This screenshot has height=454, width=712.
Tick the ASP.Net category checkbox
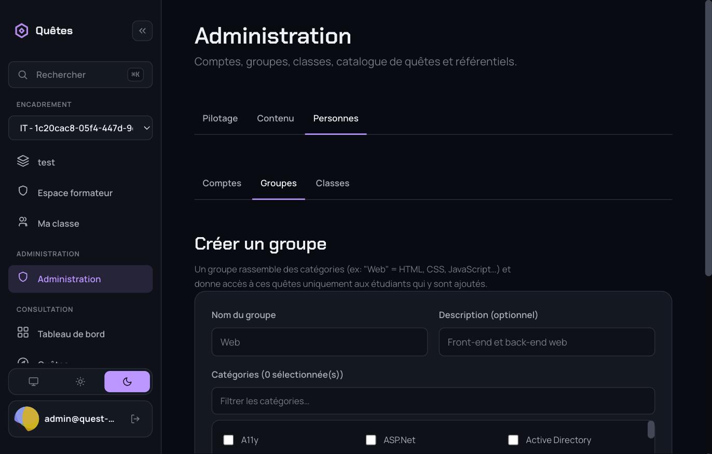coord(371,440)
